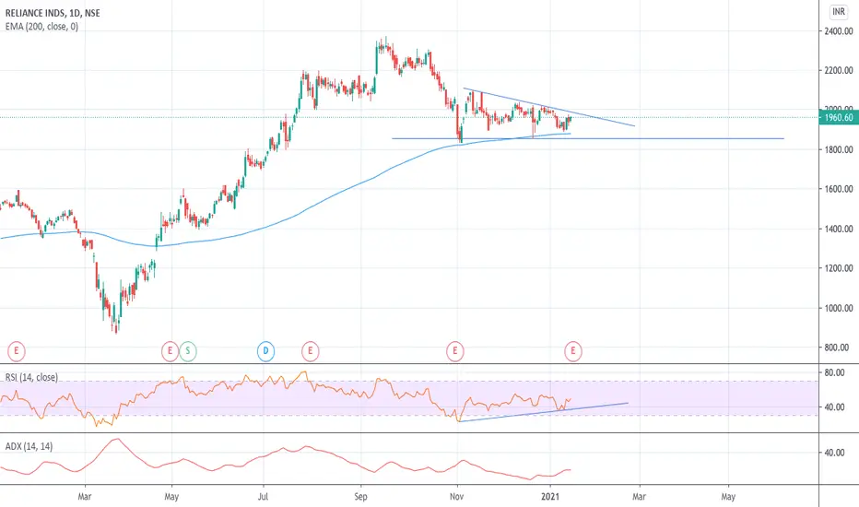The image size is (859, 507).
Task: Click the current price tag 1960.60
Action: tap(838, 117)
